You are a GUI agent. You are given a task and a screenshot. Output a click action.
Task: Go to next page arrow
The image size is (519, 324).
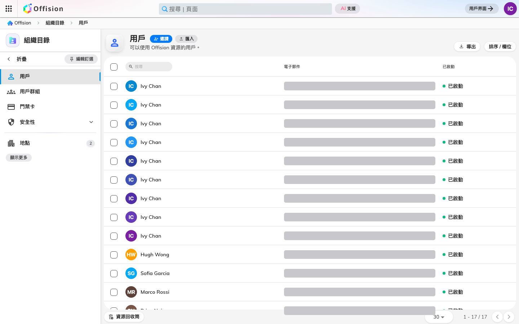pyautogui.click(x=509, y=317)
